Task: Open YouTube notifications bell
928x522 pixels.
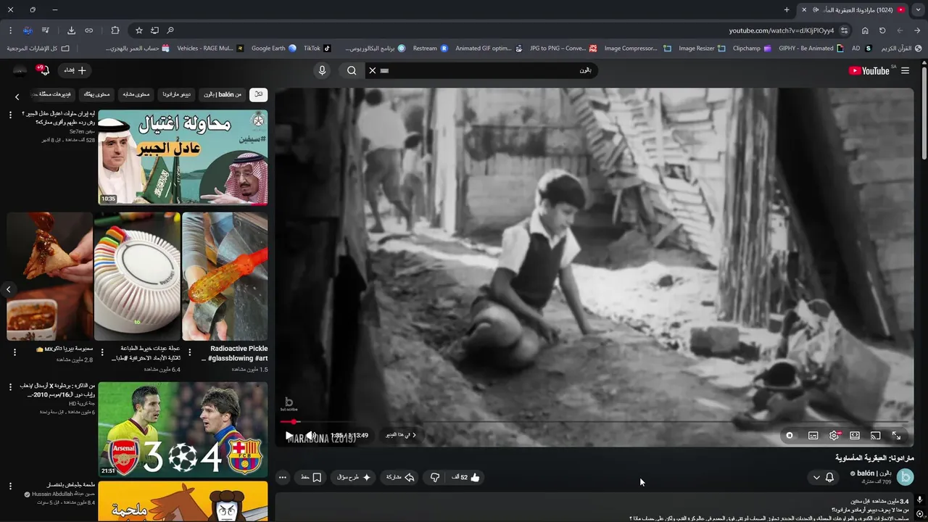Action: point(44,70)
